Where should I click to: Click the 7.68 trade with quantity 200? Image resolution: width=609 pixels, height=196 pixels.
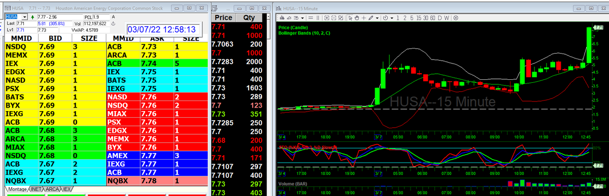[236, 140]
